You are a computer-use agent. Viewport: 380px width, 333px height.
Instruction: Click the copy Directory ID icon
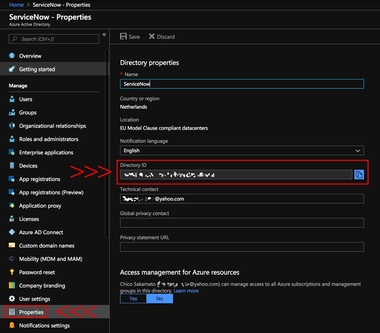coord(359,174)
